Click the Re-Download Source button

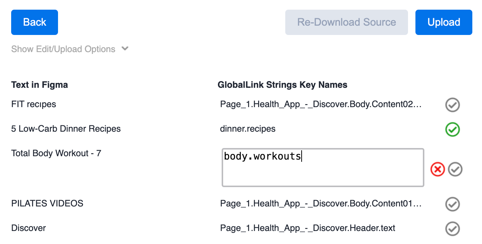coord(347,22)
